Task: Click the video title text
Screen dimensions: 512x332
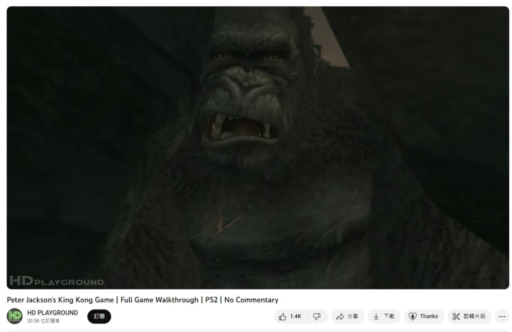Action: tap(143, 300)
